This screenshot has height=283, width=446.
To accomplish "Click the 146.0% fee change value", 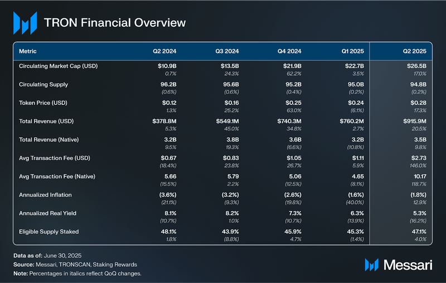I will click(x=418, y=165).
